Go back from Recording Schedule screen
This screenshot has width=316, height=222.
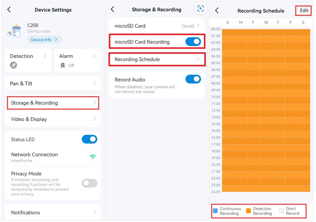(x=217, y=11)
